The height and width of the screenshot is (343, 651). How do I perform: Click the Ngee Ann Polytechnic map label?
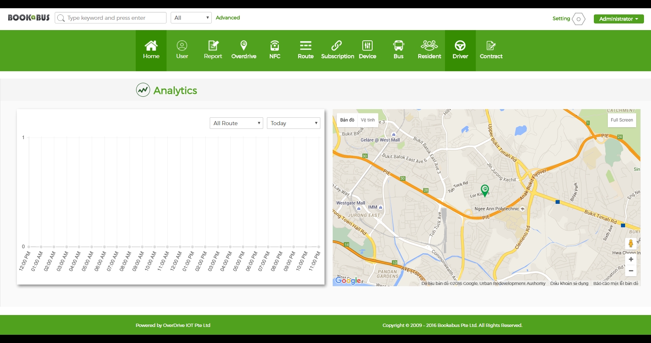point(497,209)
